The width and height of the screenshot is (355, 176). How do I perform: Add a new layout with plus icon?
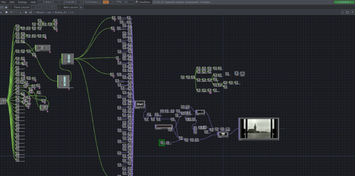tap(81, 7)
